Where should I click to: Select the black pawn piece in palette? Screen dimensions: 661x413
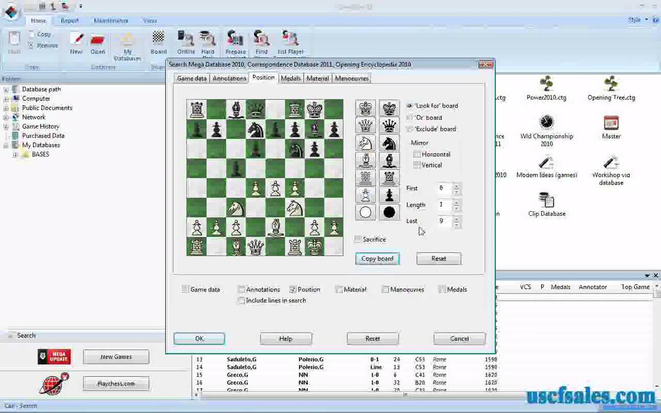pos(389,194)
